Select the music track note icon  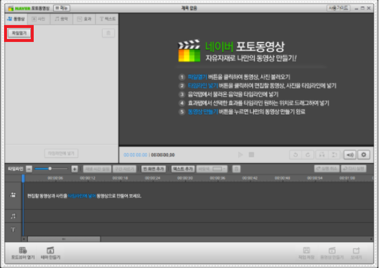coord(13,216)
